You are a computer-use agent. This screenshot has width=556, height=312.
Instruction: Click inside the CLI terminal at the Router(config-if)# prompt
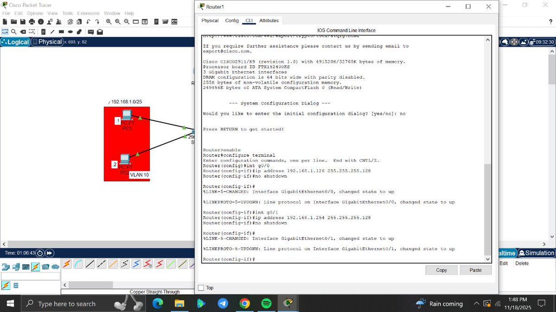(x=229, y=259)
